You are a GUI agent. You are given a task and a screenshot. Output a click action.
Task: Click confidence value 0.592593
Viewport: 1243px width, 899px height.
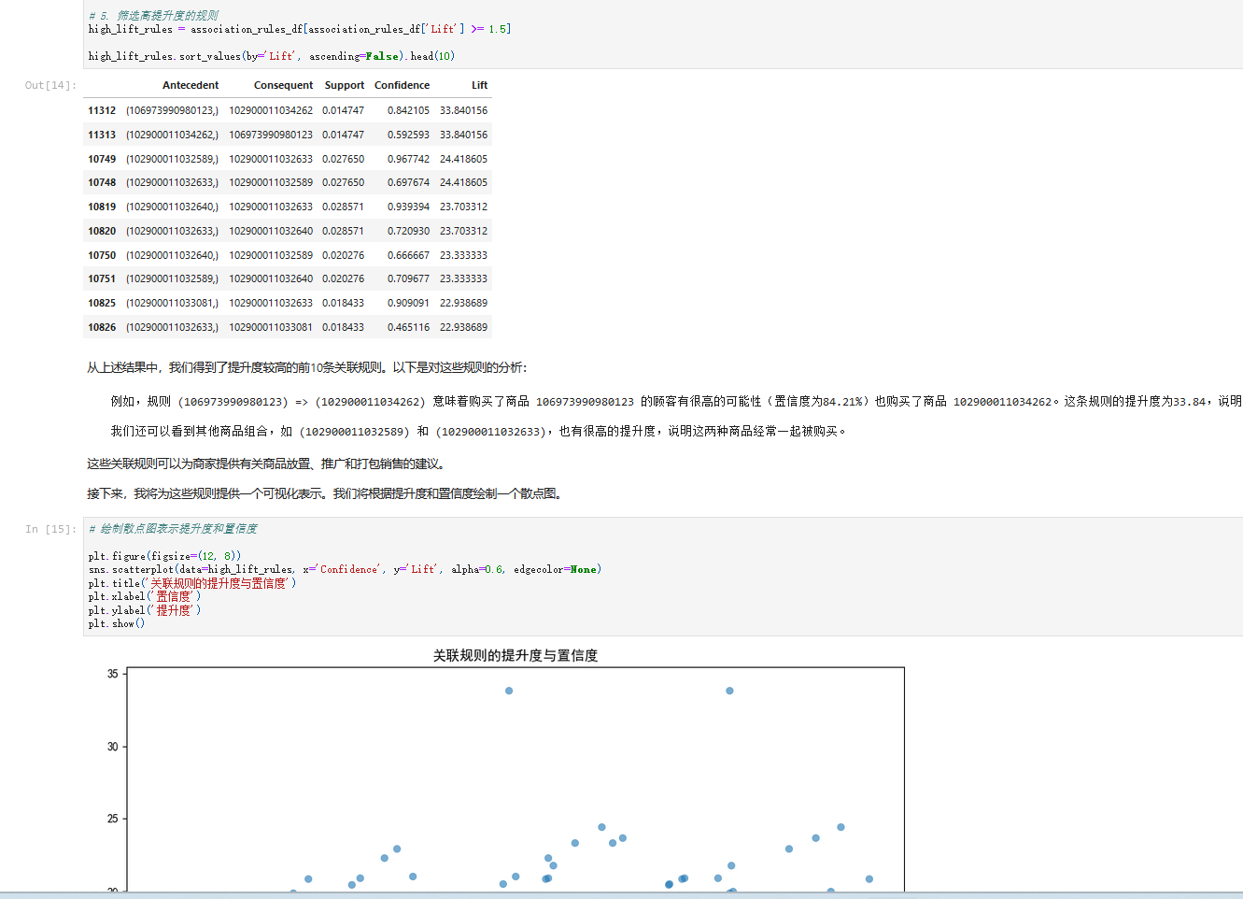[408, 135]
